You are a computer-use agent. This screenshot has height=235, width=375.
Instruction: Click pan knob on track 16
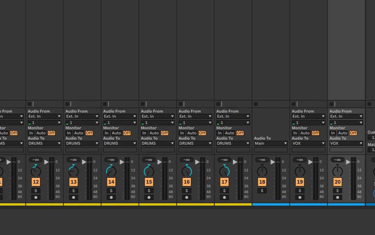click(x=187, y=171)
